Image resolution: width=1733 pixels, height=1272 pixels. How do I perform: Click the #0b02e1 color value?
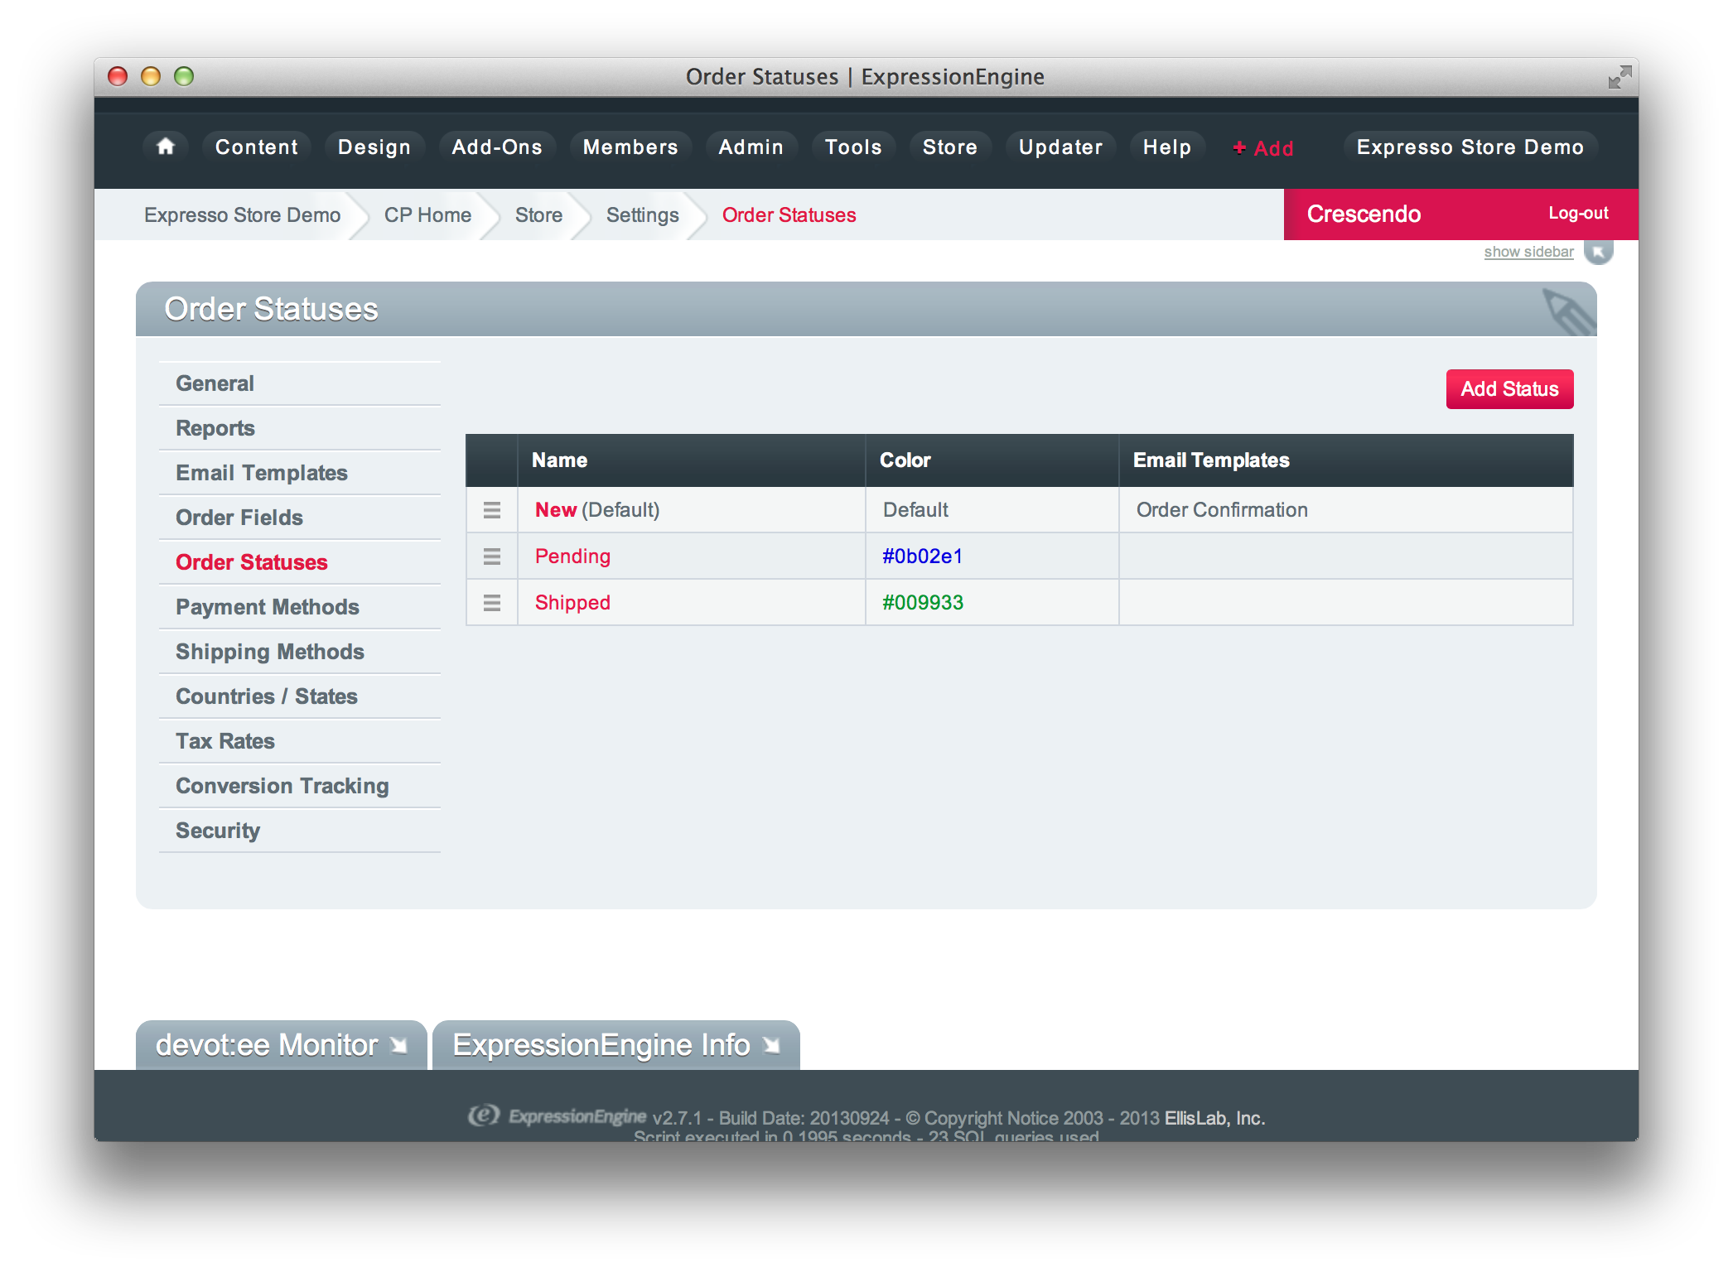tap(922, 556)
